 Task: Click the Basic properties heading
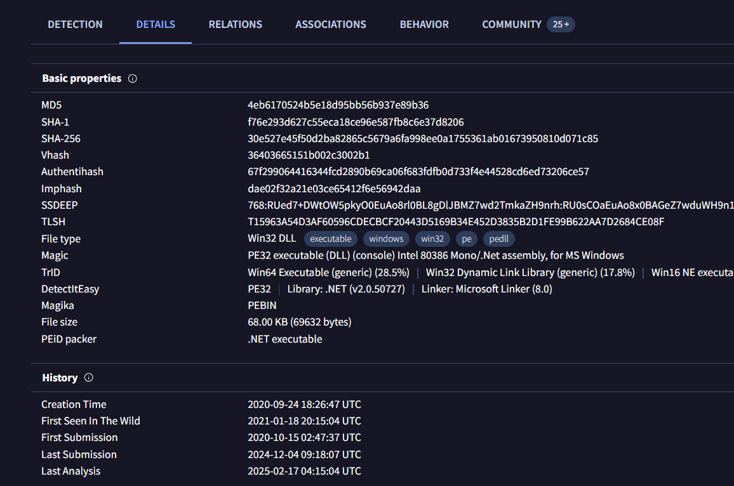tap(81, 79)
